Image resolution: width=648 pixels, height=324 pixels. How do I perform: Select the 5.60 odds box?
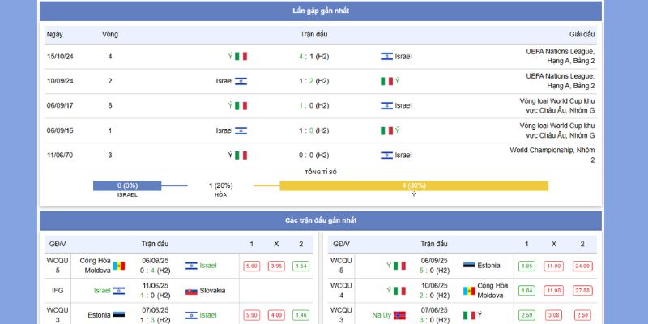251,266
